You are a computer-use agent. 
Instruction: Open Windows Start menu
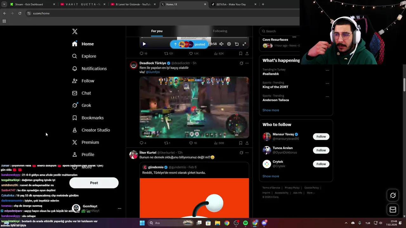point(142,223)
